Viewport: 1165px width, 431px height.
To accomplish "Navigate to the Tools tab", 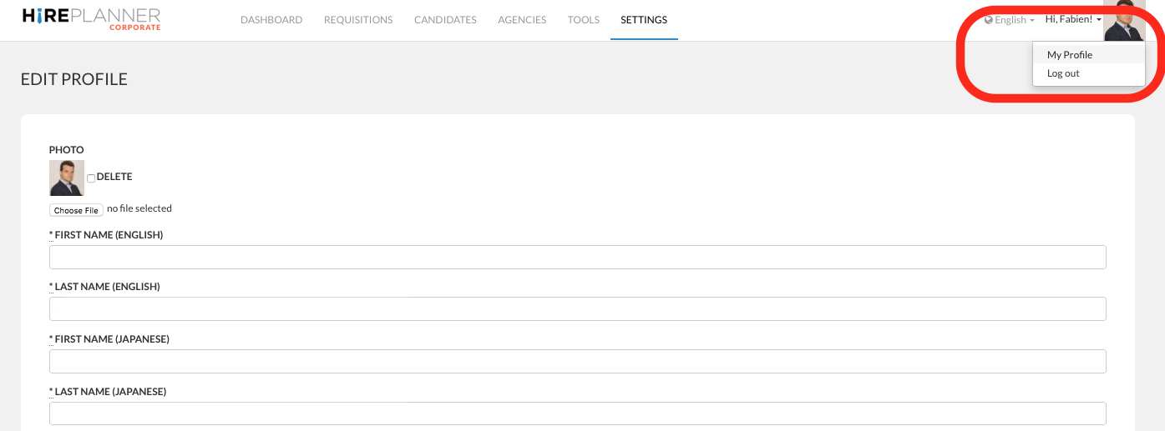I will (x=583, y=20).
